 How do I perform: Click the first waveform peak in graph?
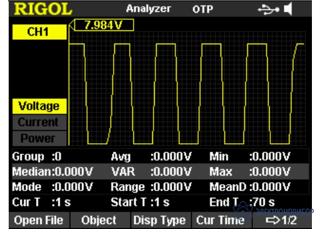click(76, 44)
